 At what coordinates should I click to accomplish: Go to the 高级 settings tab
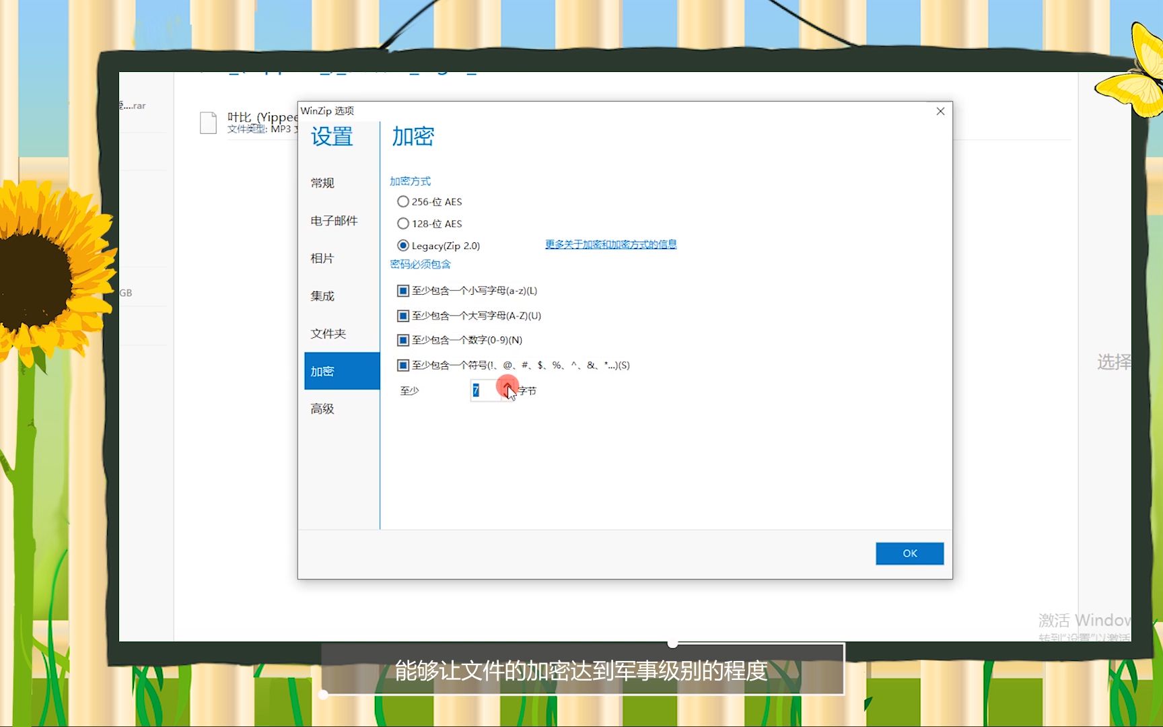pos(342,409)
